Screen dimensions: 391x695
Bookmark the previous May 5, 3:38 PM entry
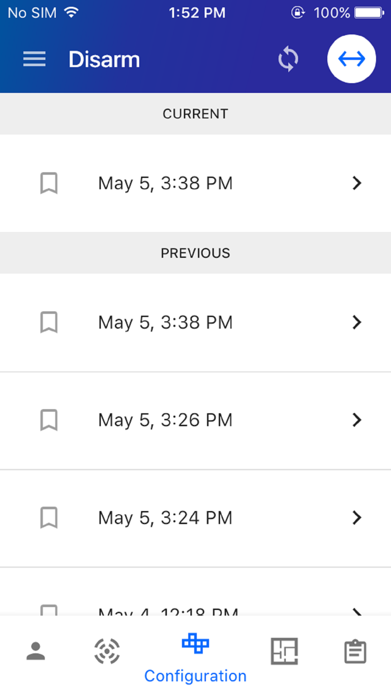(49, 322)
